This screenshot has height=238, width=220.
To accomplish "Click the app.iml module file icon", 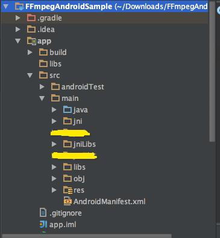I will pyautogui.click(x=43, y=224).
